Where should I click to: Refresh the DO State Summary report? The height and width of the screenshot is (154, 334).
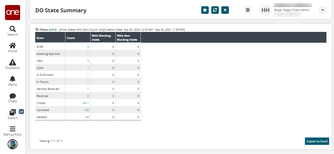215,10
